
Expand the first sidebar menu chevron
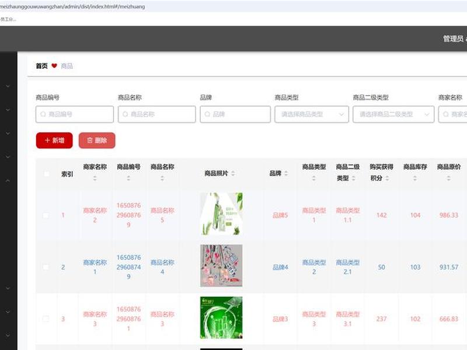tap(8, 86)
